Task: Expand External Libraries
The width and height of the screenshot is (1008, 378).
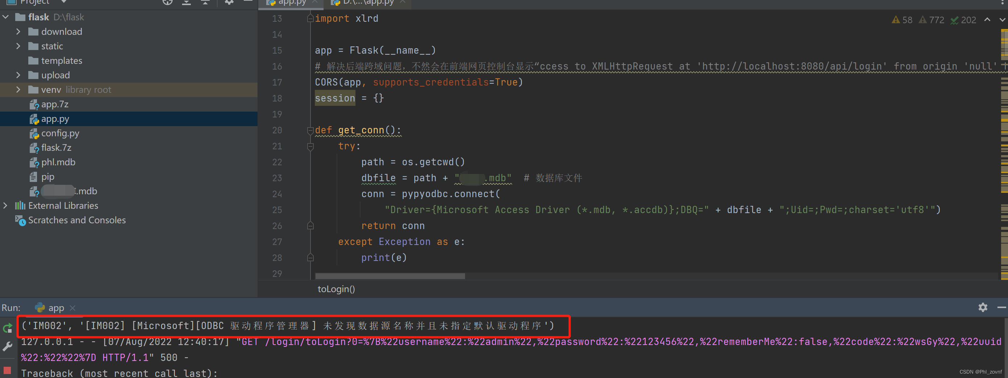Action: (x=5, y=205)
